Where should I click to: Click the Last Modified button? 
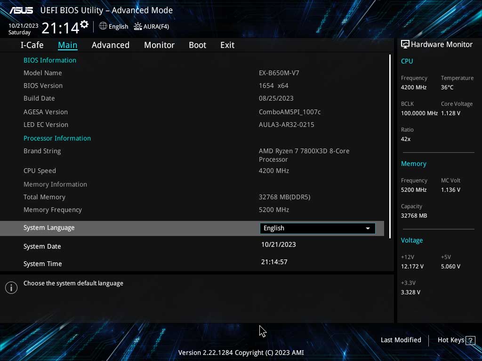point(401,340)
